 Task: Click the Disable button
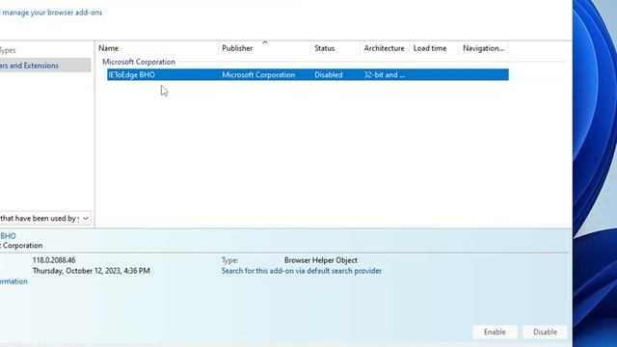[545, 332]
